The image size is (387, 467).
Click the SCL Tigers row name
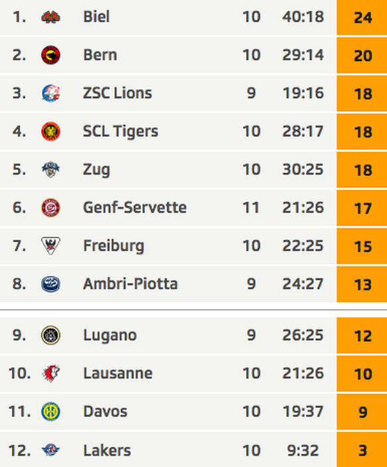[120, 132]
